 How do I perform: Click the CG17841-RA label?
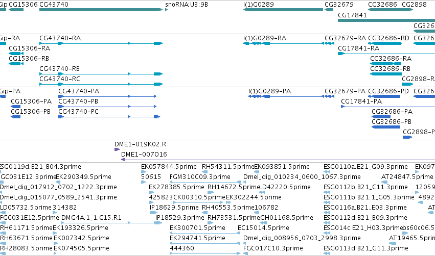pyautogui.click(x=359, y=48)
